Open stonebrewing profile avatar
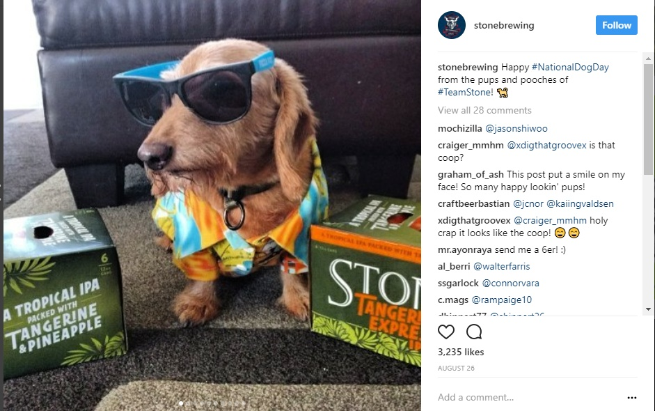The image size is (655, 411). click(x=452, y=25)
